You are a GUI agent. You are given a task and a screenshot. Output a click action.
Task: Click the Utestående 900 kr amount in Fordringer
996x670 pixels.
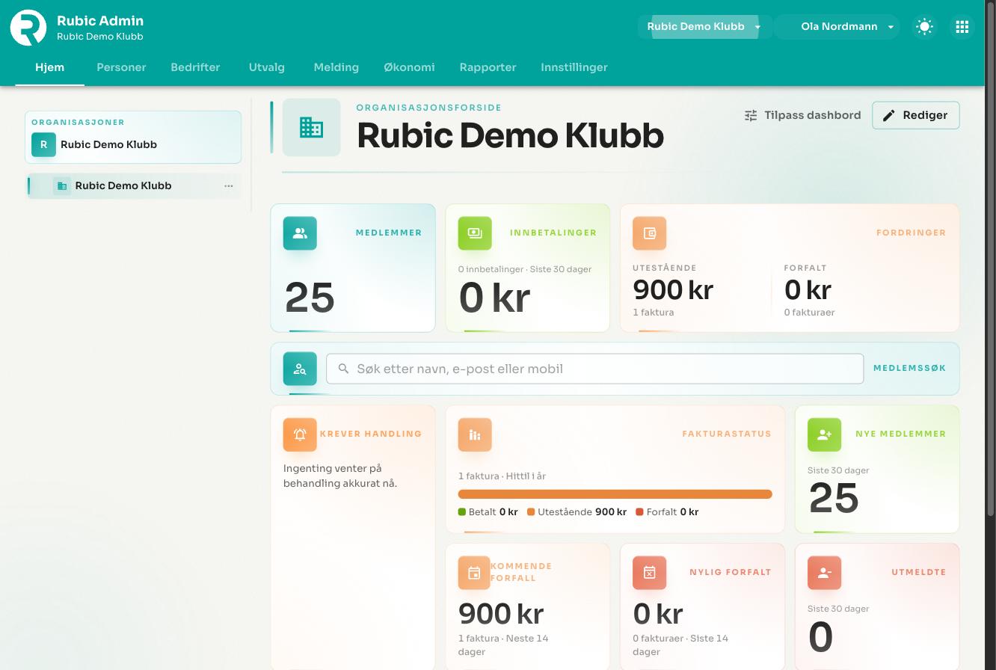673,290
